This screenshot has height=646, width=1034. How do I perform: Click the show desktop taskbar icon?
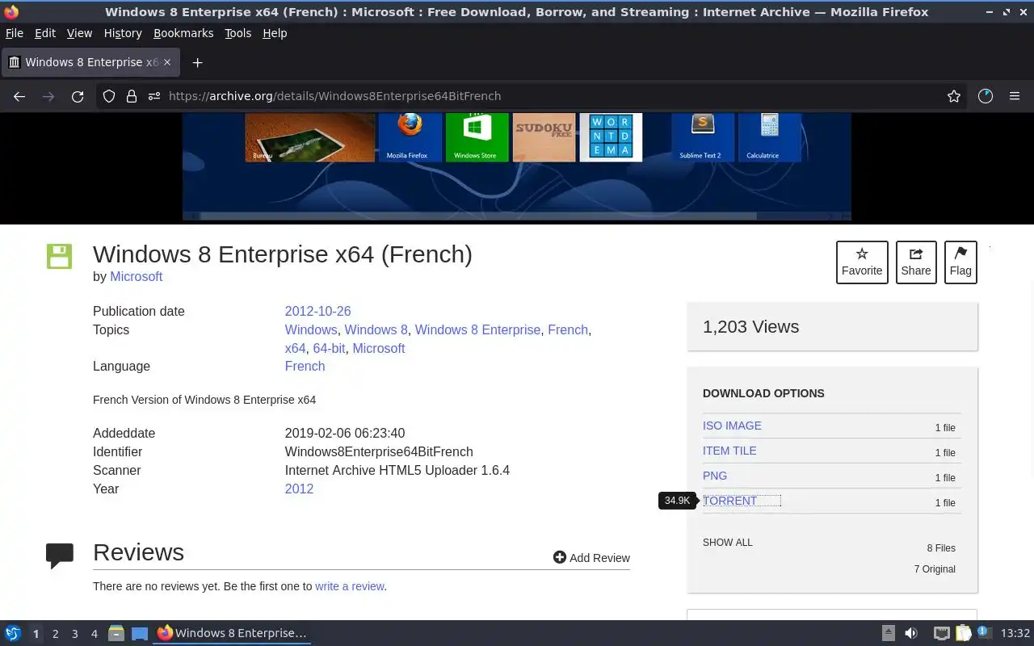click(x=140, y=634)
